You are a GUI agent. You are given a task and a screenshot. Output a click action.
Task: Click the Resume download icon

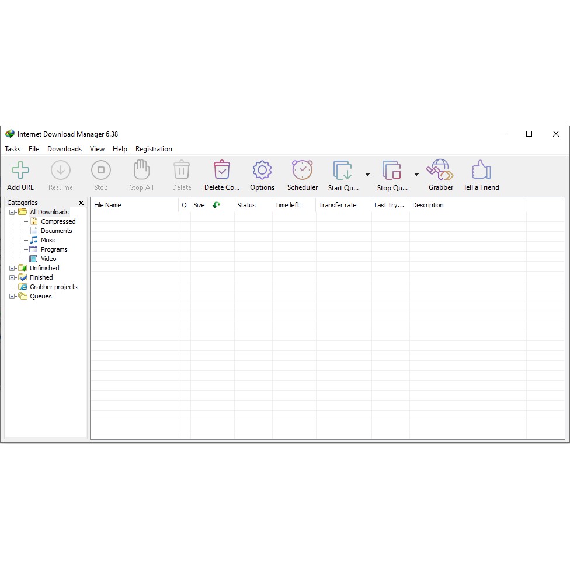tap(60, 170)
